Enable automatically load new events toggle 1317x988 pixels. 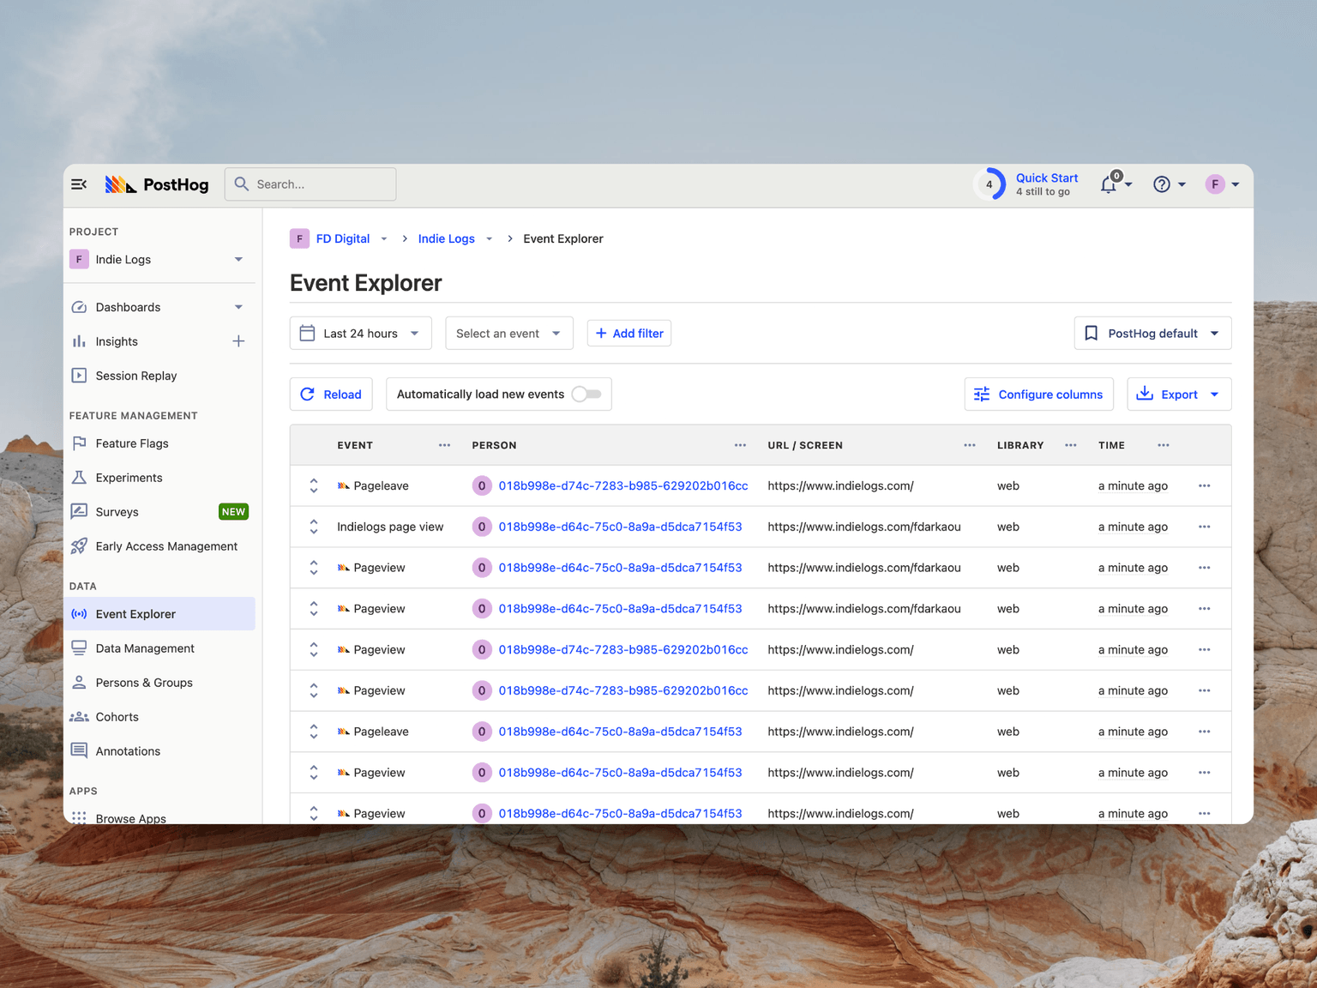tap(586, 395)
